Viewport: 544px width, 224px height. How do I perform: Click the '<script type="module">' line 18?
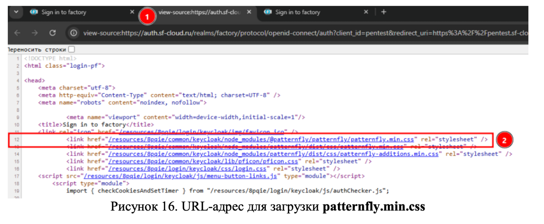tap(91, 184)
